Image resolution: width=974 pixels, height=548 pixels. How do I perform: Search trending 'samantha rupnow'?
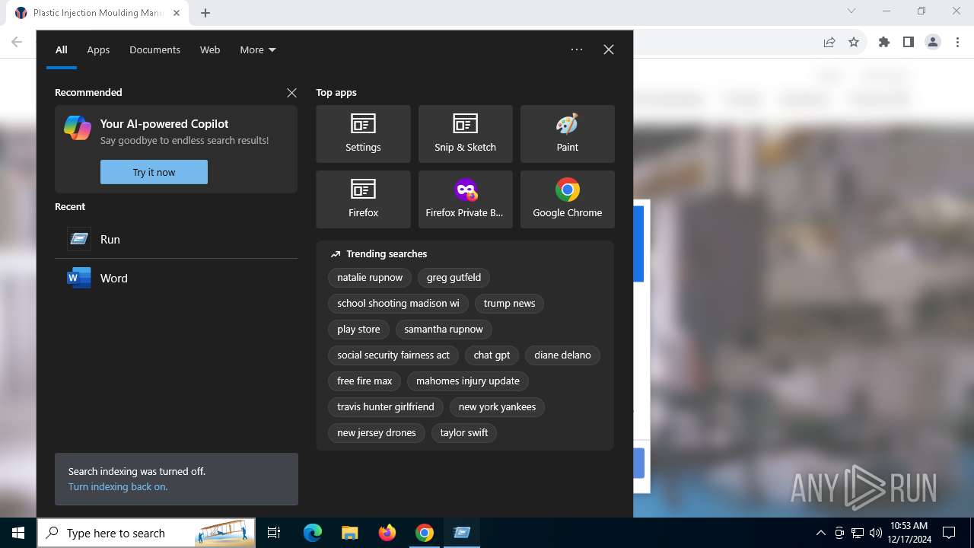coord(444,330)
